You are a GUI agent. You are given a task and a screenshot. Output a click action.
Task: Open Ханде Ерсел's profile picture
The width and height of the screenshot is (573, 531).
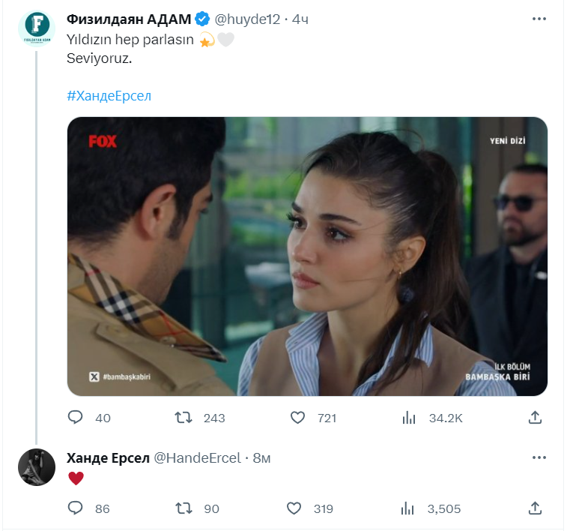coord(36,466)
